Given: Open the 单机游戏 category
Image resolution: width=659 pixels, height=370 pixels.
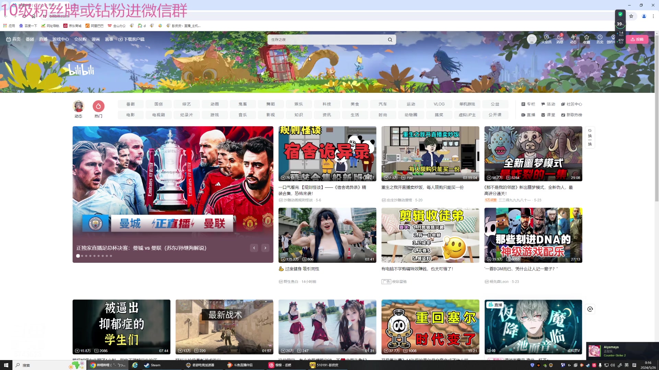Looking at the screenshot, I should pyautogui.click(x=467, y=104).
